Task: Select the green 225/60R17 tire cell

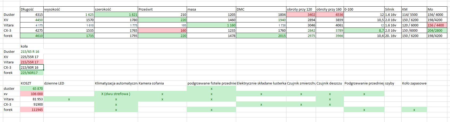Action: coord(32,73)
